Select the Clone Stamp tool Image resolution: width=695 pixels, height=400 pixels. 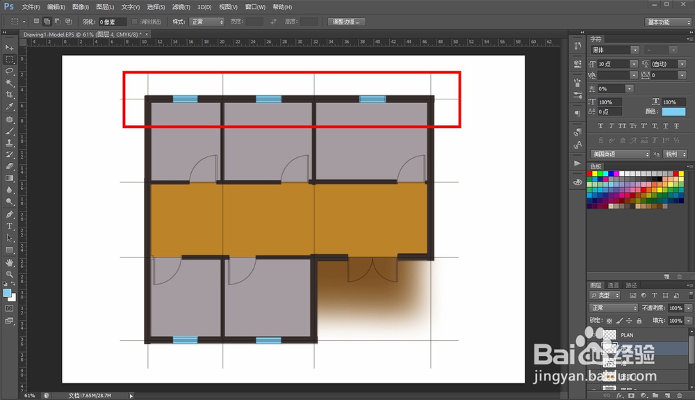(x=9, y=143)
